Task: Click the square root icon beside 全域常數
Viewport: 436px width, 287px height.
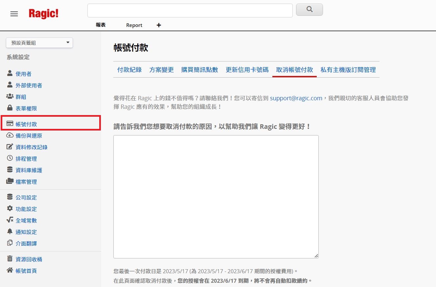Action: point(10,220)
